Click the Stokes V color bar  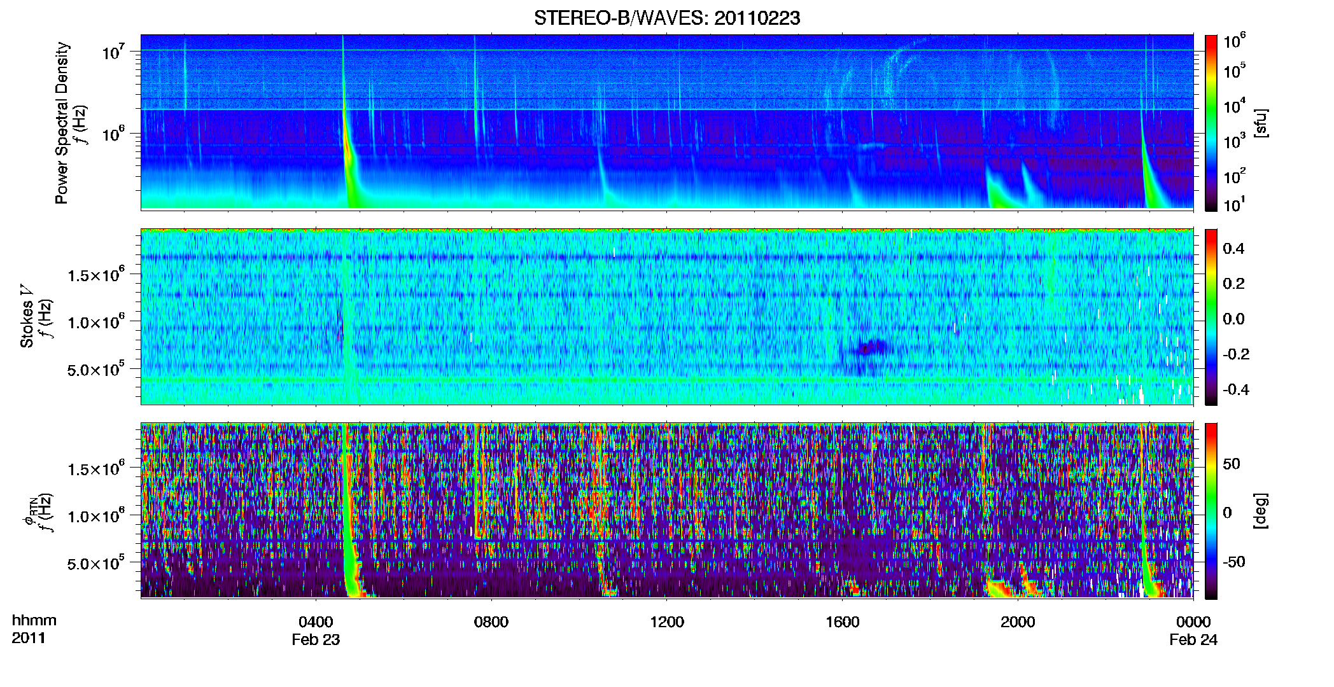click(1211, 317)
